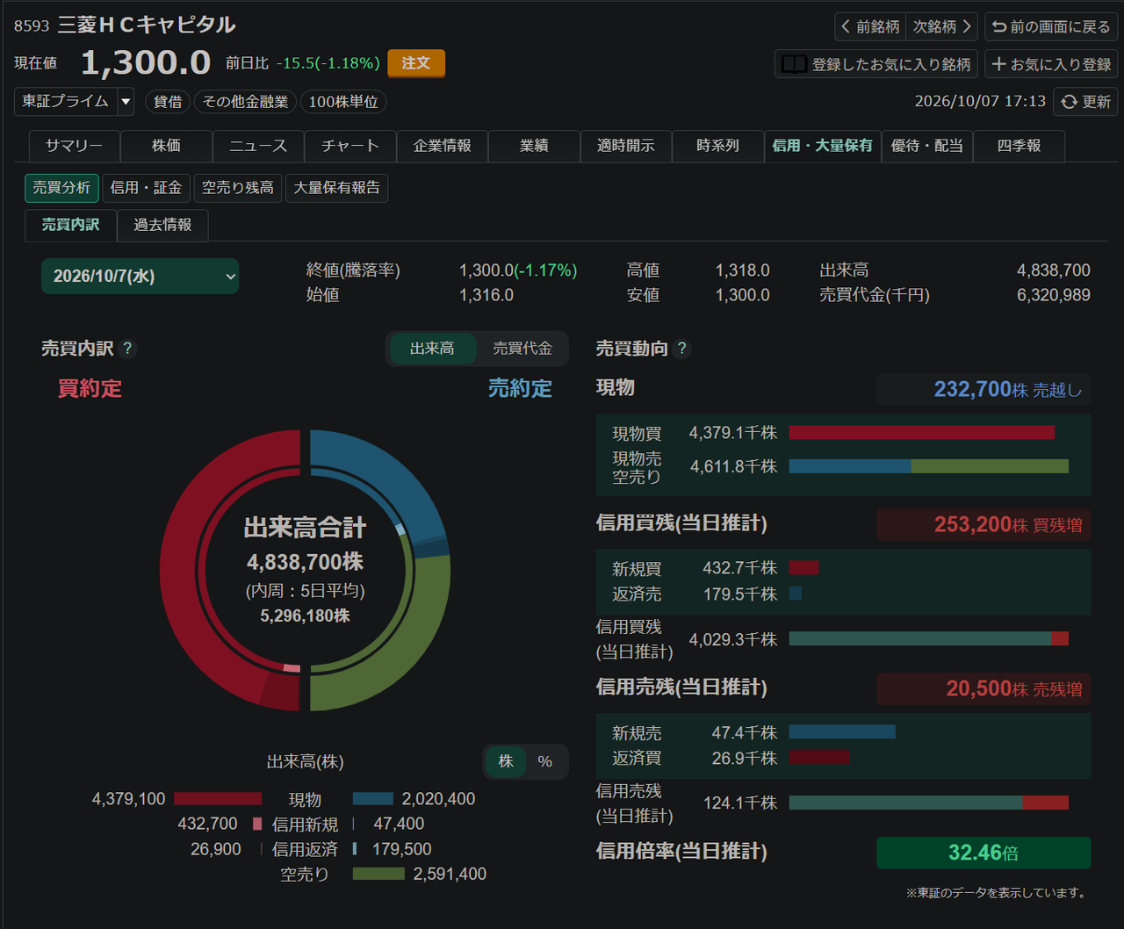This screenshot has height=929, width=1124.
Task: Switch to the チャート tab
Action: click(350, 146)
